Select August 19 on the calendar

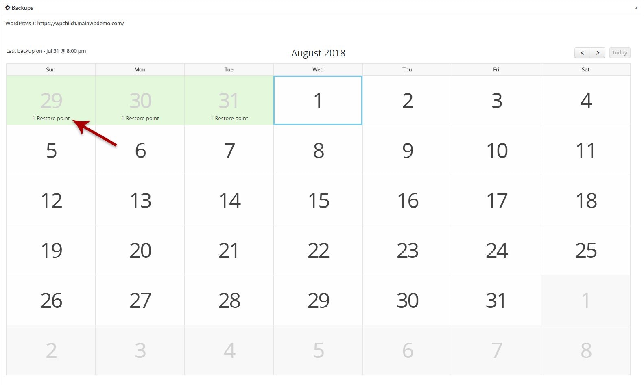pyautogui.click(x=51, y=250)
